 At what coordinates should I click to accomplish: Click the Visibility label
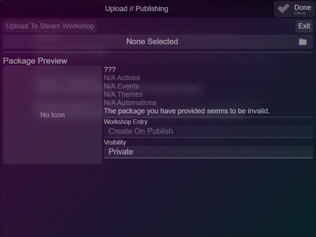point(115,142)
